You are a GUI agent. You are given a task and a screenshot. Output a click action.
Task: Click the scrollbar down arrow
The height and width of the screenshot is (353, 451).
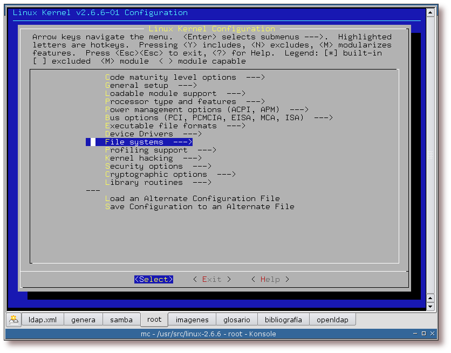(430, 306)
